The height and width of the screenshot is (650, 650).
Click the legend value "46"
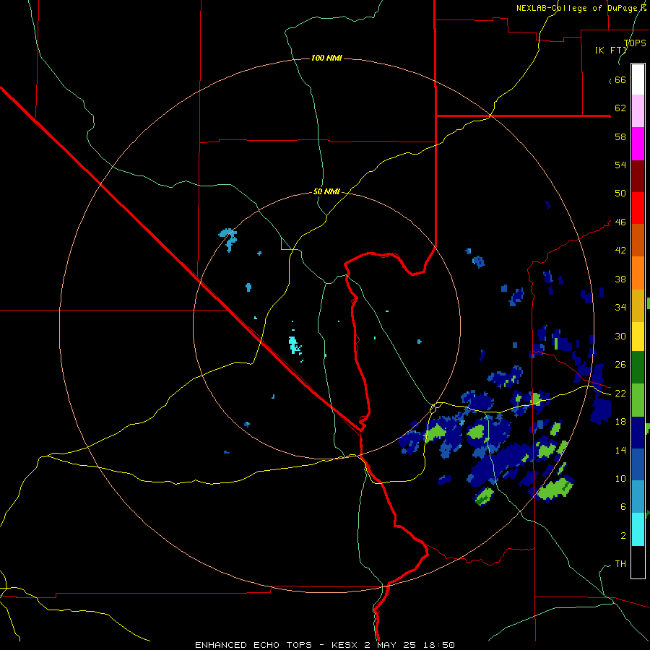click(x=620, y=222)
